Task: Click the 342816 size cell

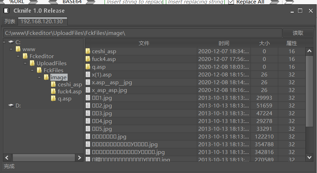Action: [x=264, y=152]
